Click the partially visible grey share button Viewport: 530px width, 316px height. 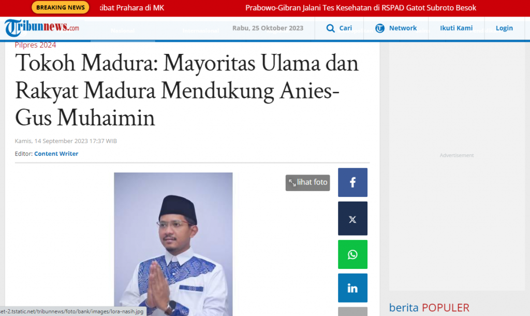click(x=352, y=311)
